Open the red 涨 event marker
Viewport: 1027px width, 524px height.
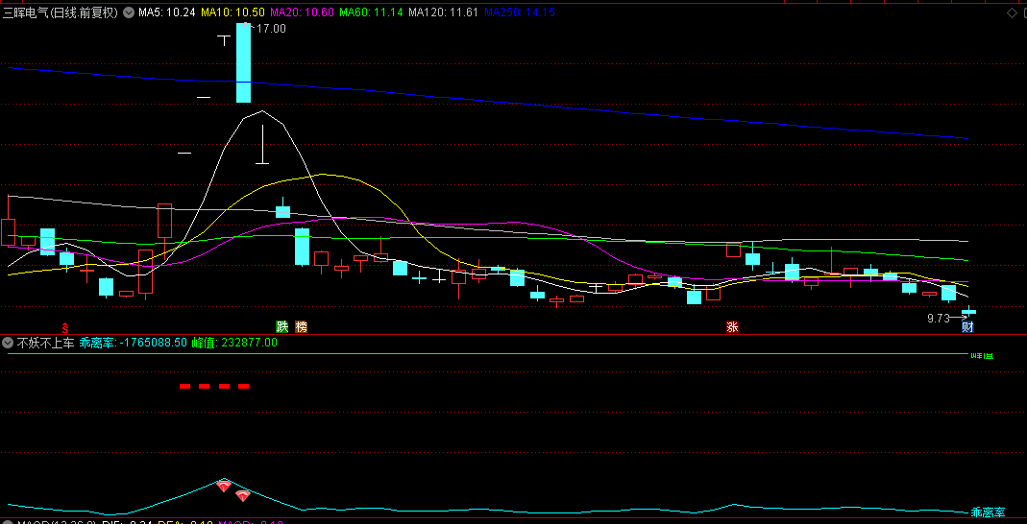[732, 326]
